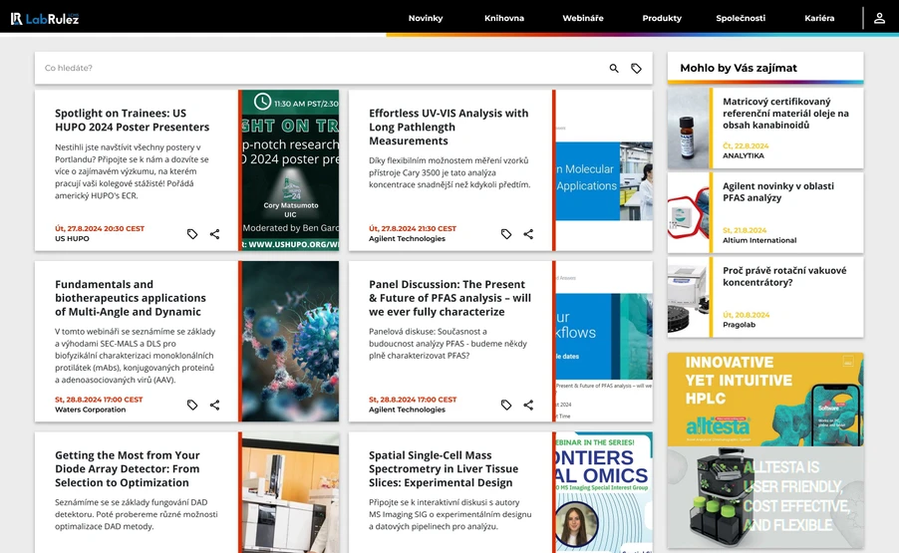
Task: Open 'Effortless UV-VIS Analysis' webinar title
Action: [449, 128]
